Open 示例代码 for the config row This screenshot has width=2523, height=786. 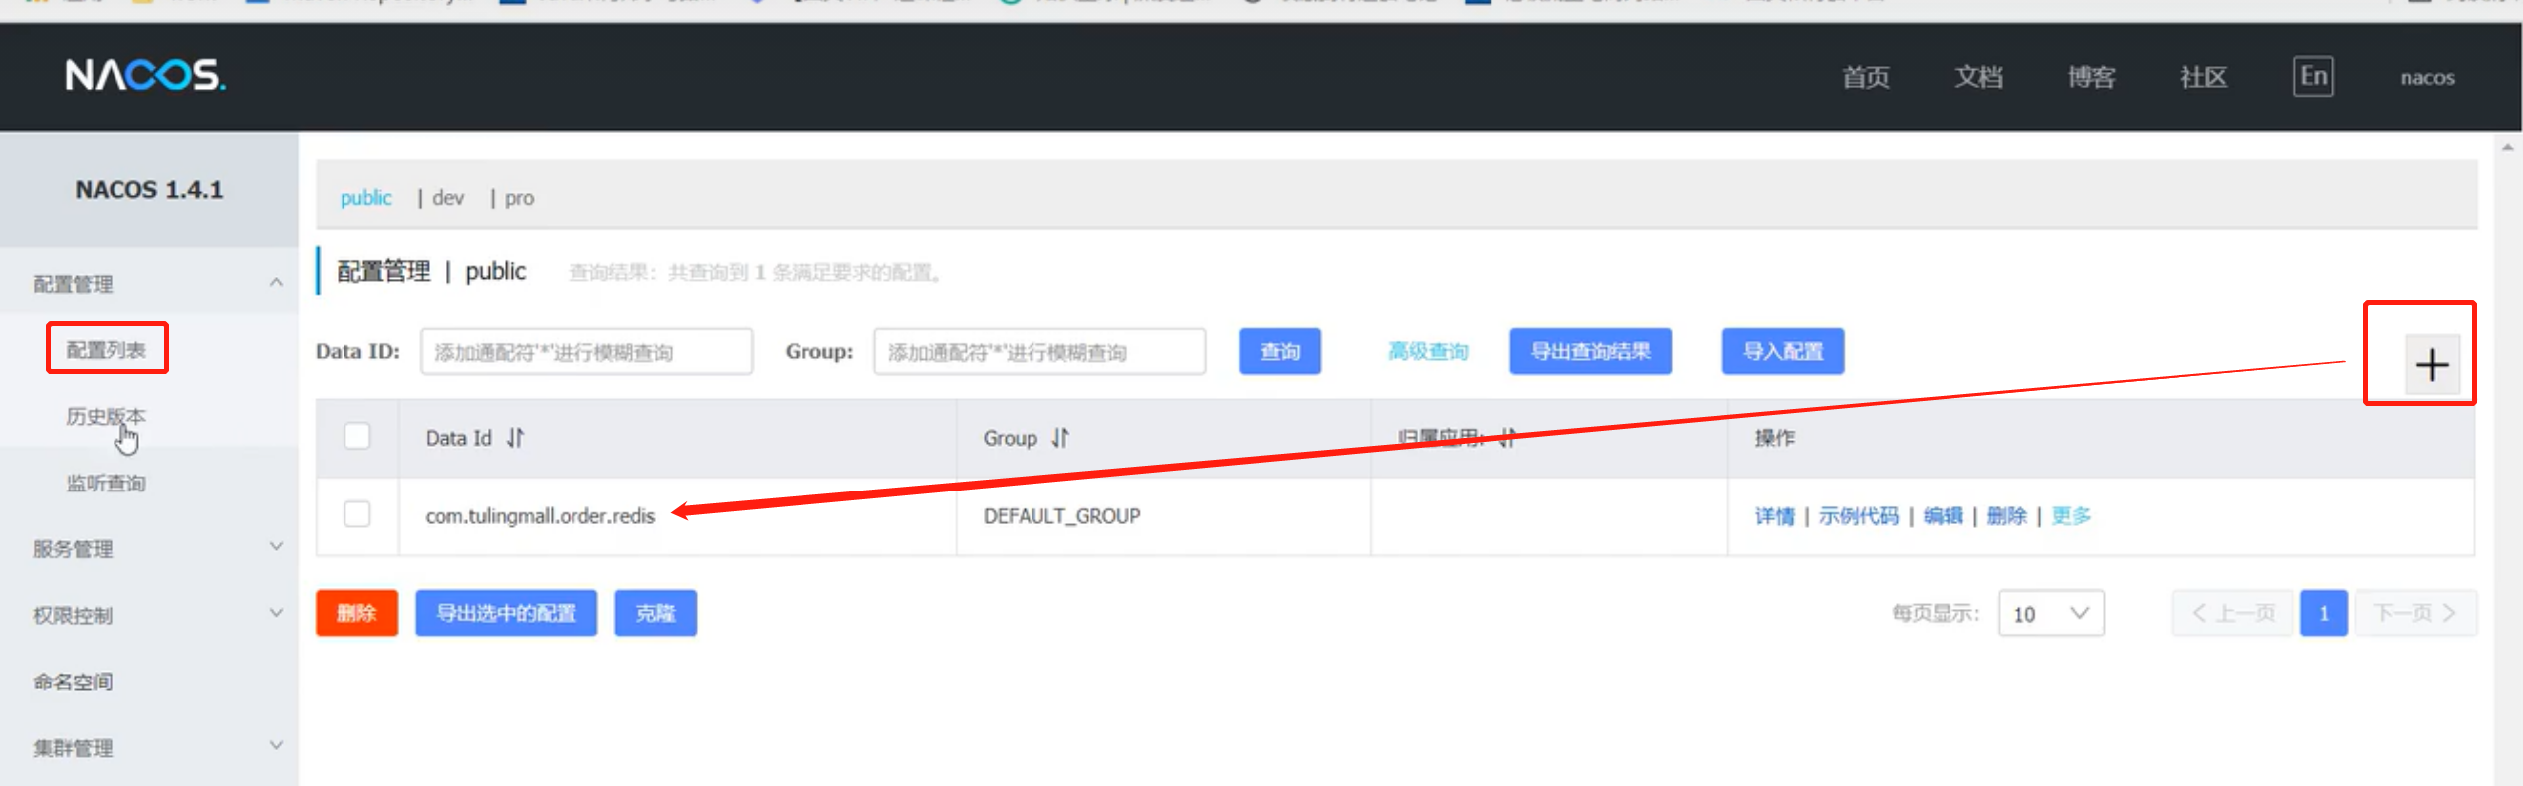1858,515
